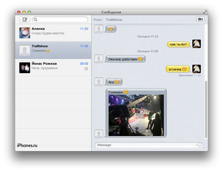Open the emoji picker in message field
223x172 pixels.
click(200, 145)
